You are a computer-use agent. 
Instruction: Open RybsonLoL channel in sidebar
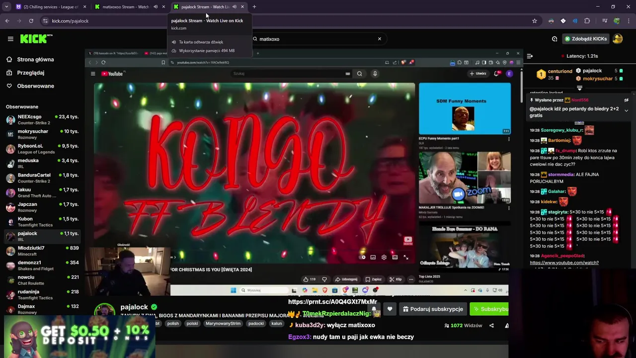(x=42, y=149)
